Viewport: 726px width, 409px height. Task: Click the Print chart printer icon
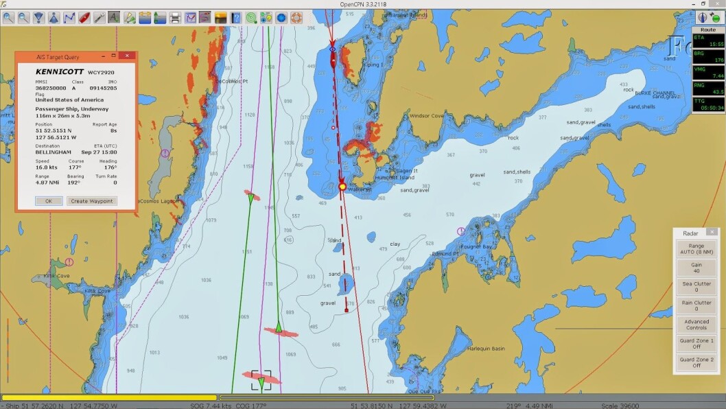click(175, 18)
